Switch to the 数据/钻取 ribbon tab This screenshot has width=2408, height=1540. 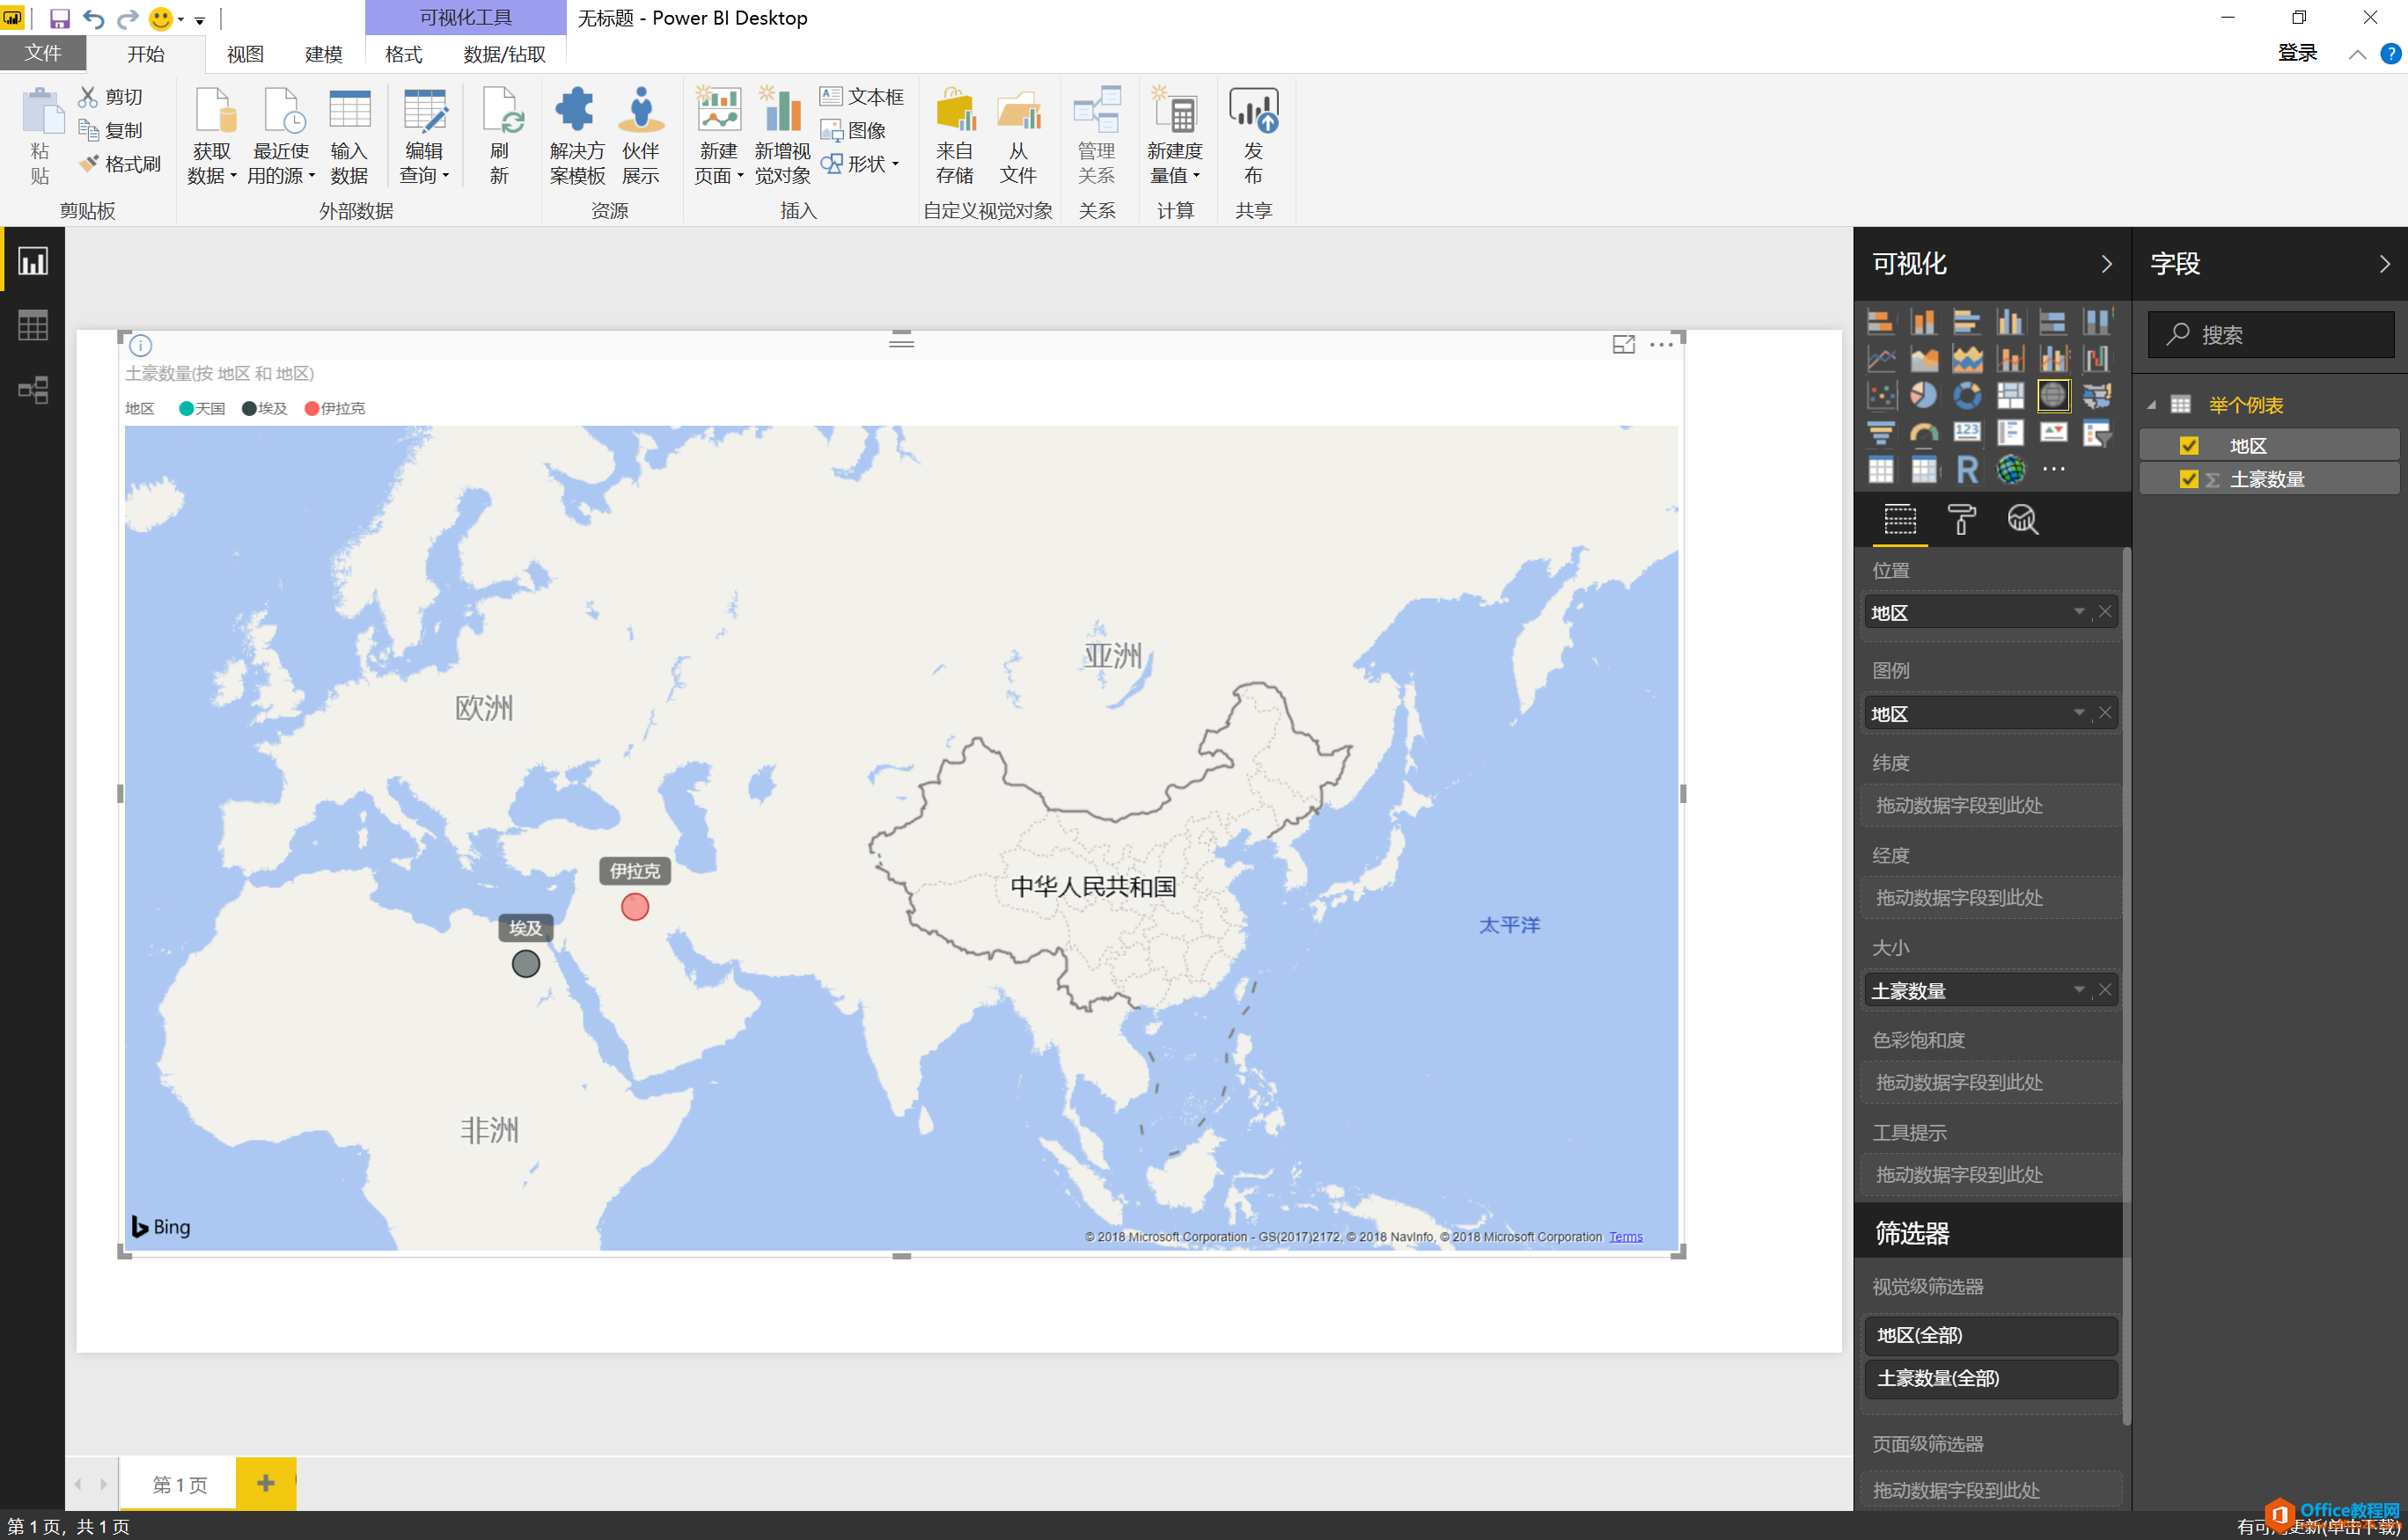point(504,54)
